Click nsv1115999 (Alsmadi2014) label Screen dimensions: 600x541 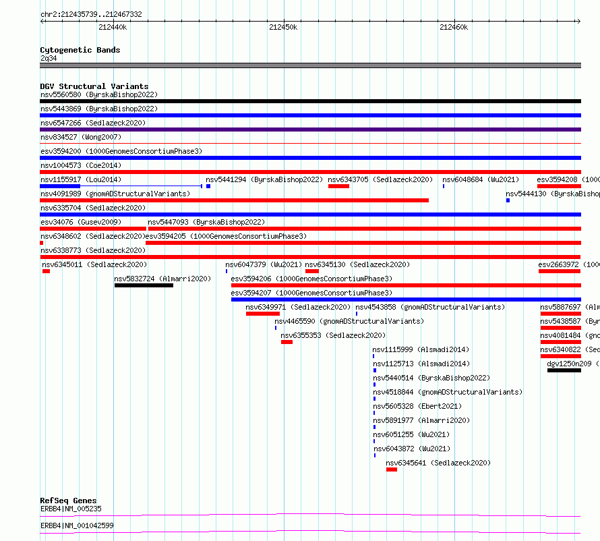[421, 349]
